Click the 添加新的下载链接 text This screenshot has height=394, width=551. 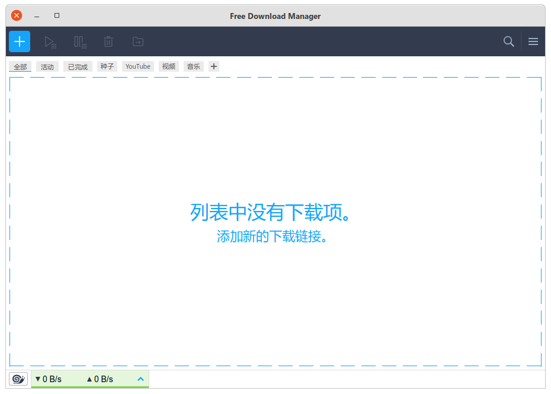(271, 236)
